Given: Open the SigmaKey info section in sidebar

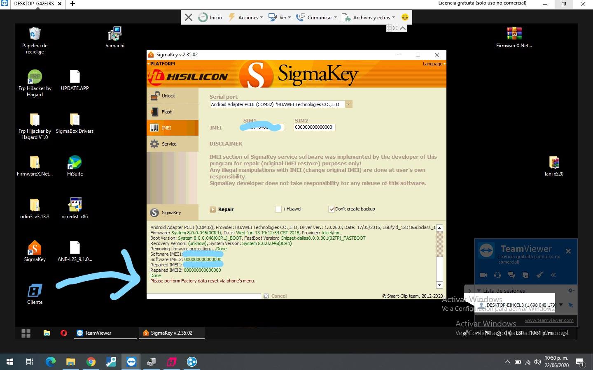Looking at the screenshot, I should click(x=172, y=213).
